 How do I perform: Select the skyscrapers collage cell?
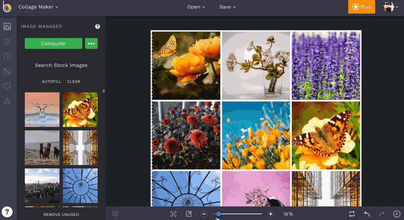click(x=326, y=189)
